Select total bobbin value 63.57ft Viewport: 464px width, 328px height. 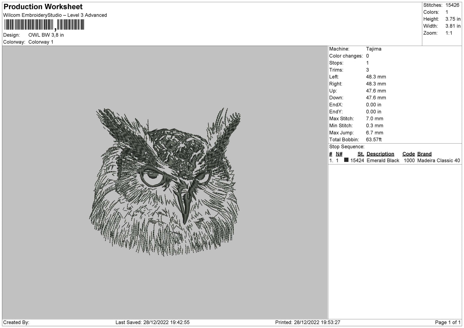point(374,140)
